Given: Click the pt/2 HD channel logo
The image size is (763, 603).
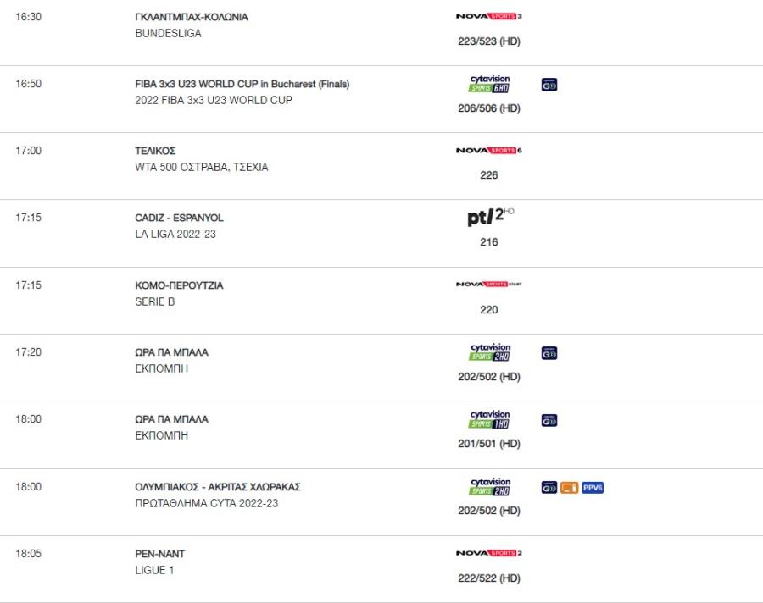Looking at the screenshot, I should pos(490,217).
